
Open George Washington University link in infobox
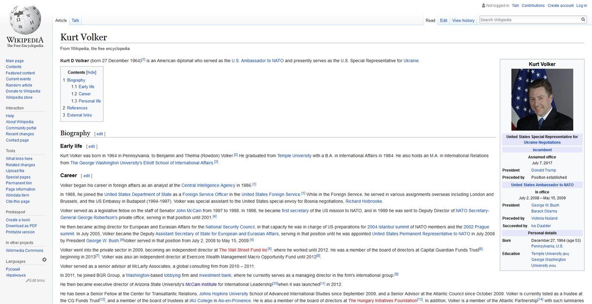pos(549,263)
